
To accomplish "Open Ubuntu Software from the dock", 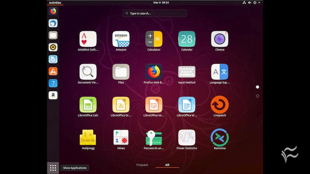I will [53, 71].
